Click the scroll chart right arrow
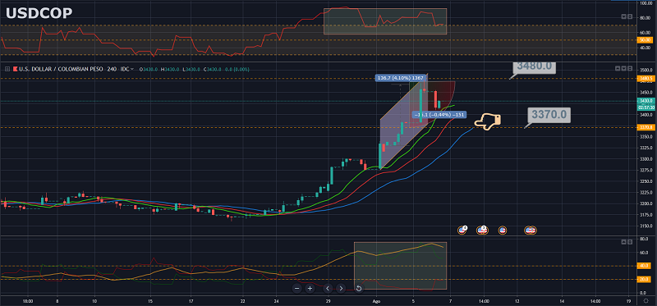This screenshot has width=657, height=306. (341, 288)
